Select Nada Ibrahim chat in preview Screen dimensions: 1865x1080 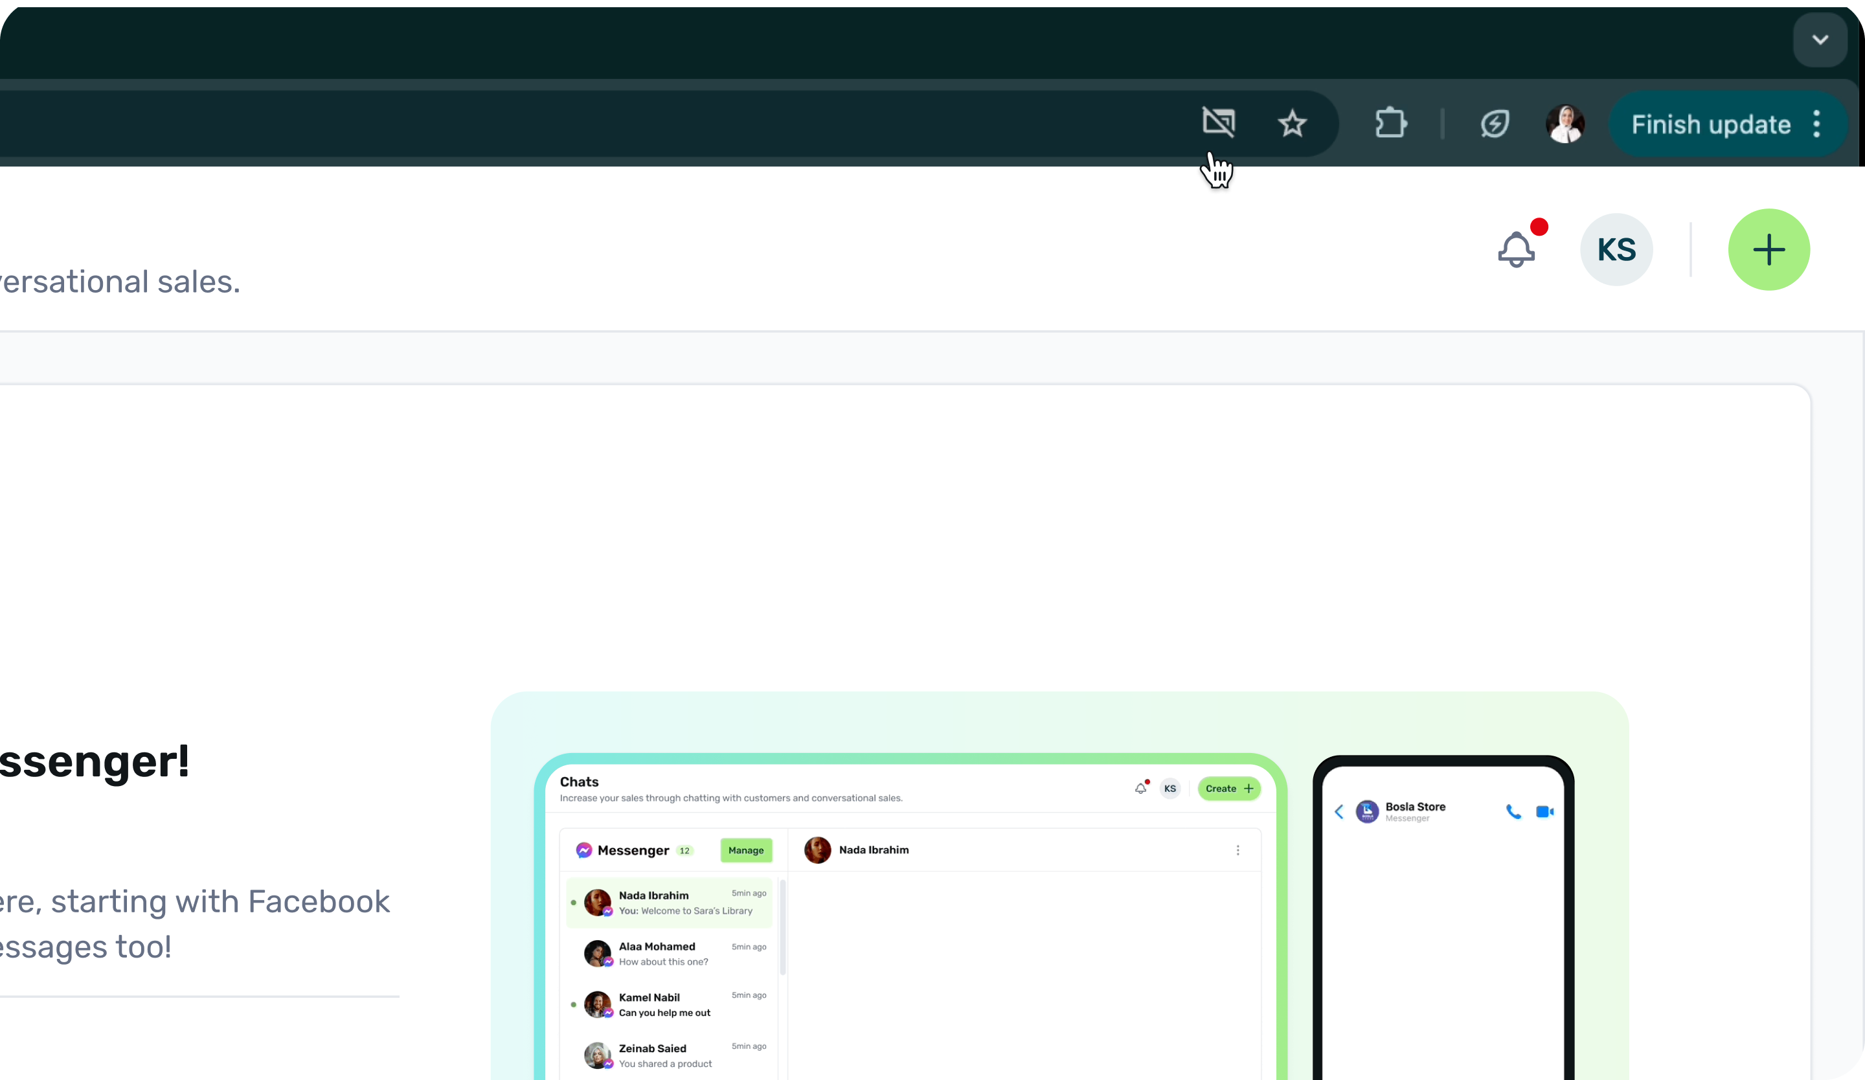click(x=670, y=903)
